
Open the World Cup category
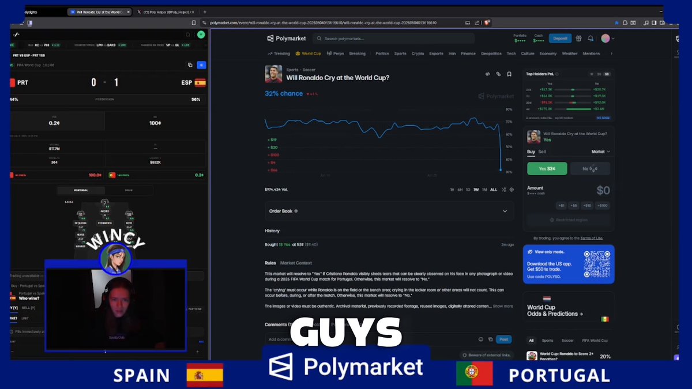pyautogui.click(x=309, y=54)
